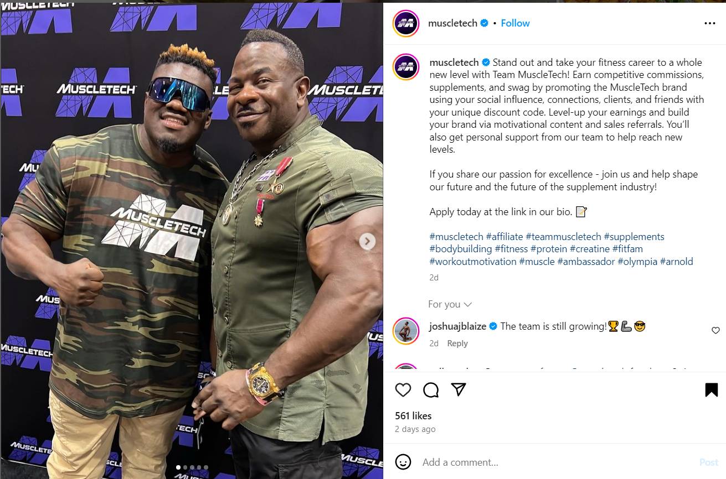Open the three-dot more options menu
The height and width of the screenshot is (479, 726).
[x=710, y=23]
